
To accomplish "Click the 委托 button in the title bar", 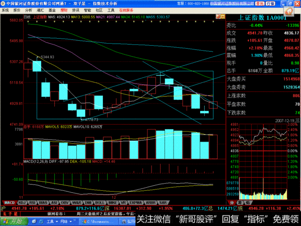I will click(260, 4).
